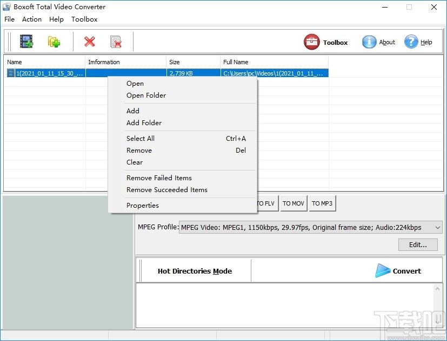This screenshot has height=341, width=447.
Task: Click the Help question mark icon
Action: click(411, 42)
